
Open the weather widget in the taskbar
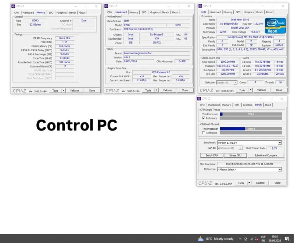click(216, 239)
